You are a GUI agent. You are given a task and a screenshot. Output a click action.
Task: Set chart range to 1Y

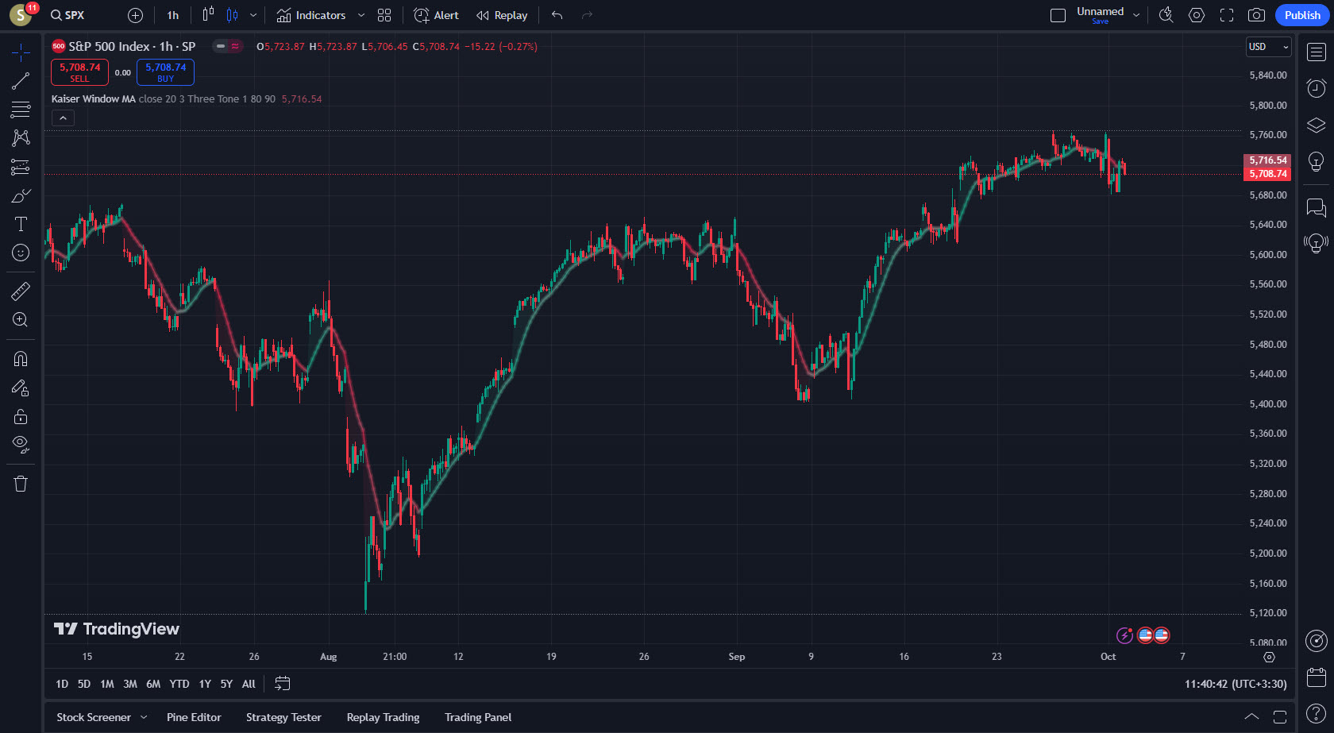point(205,684)
